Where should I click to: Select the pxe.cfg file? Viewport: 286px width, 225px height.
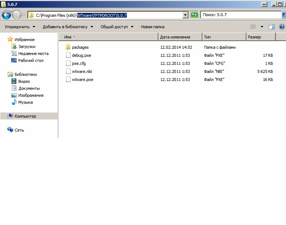(x=78, y=63)
